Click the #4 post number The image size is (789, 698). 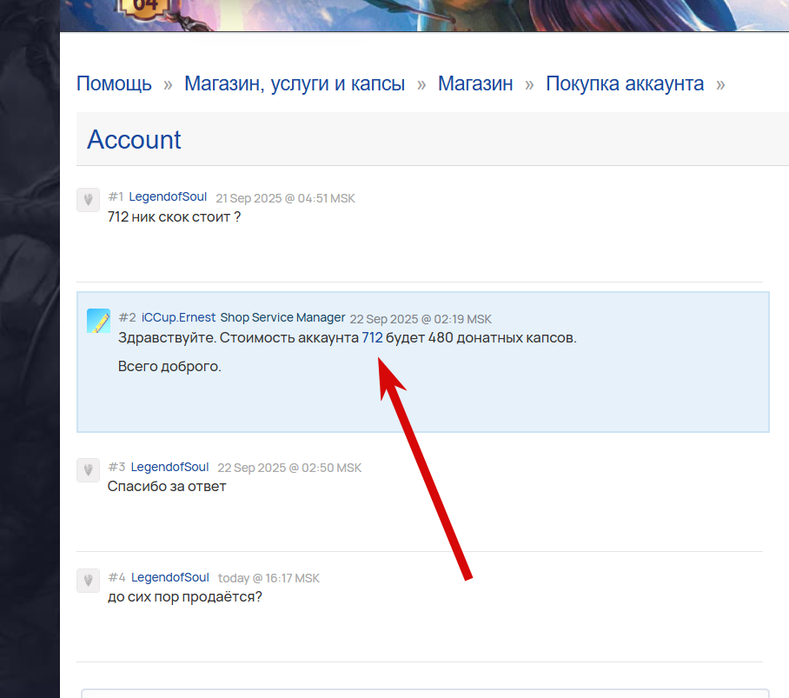tap(116, 577)
